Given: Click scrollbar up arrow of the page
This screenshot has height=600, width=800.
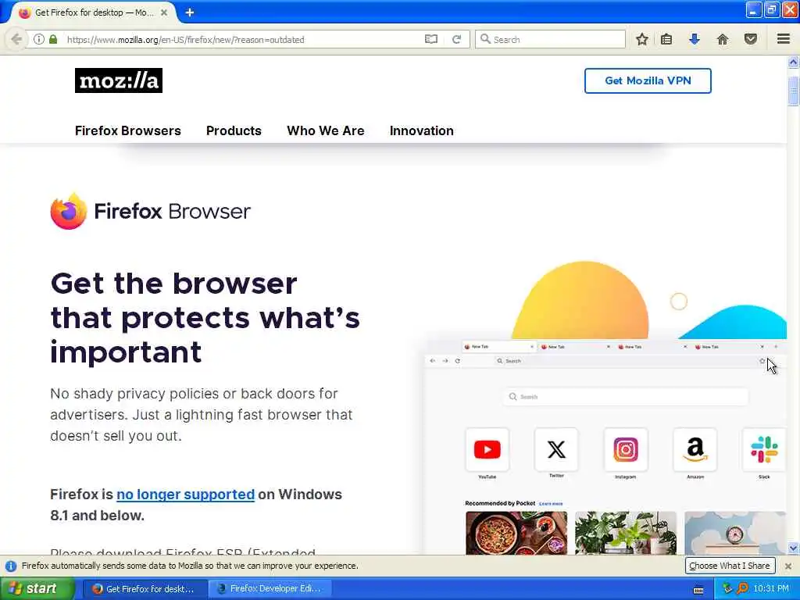Looking at the screenshot, I should point(793,62).
